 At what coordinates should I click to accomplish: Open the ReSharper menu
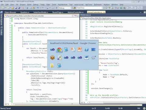point(98,5)
